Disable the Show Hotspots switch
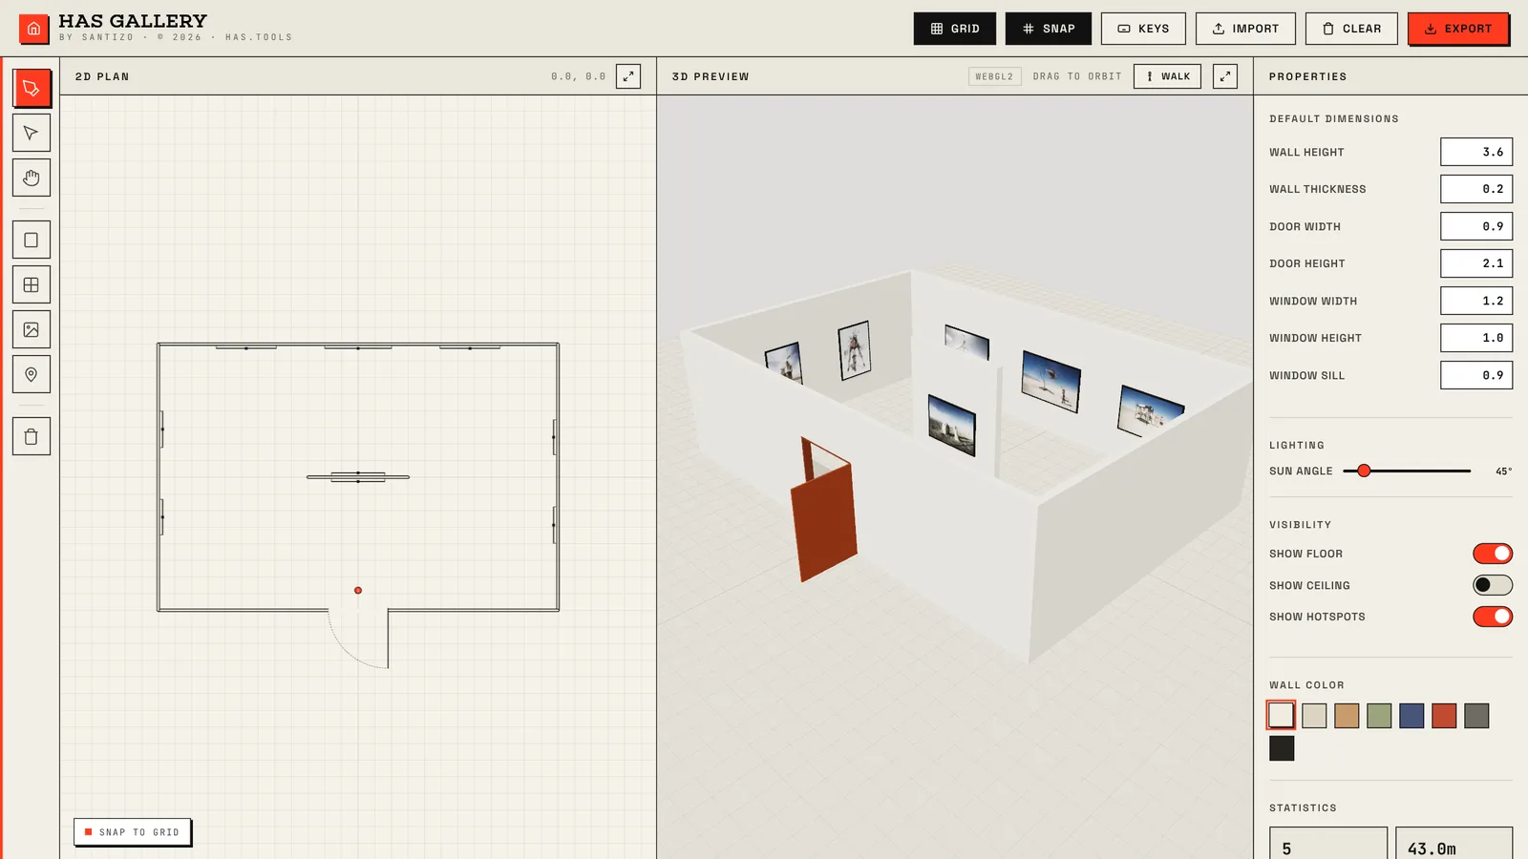The height and width of the screenshot is (859, 1528). 1493,617
